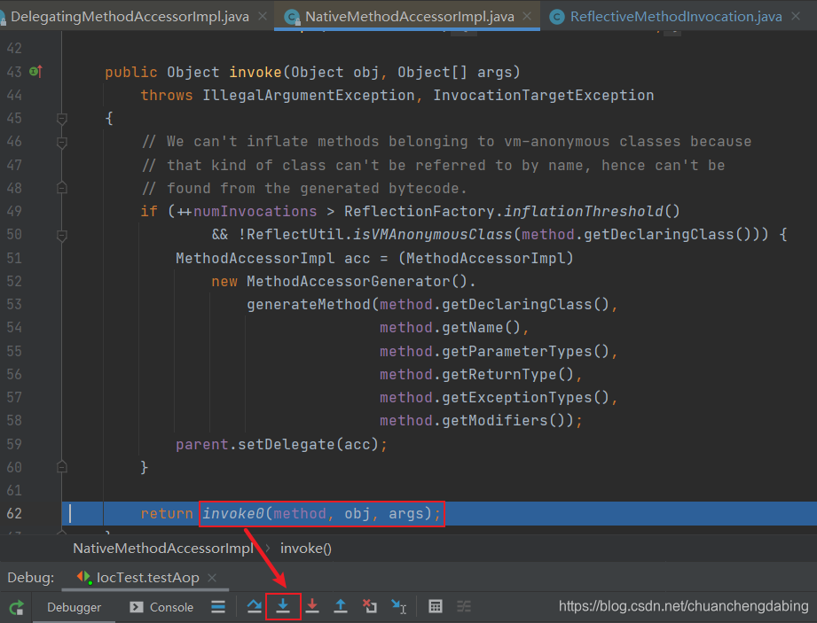The width and height of the screenshot is (817, 623).
Task: Click method.getReturnType() on line 56
Action: (x=476, y=375)
